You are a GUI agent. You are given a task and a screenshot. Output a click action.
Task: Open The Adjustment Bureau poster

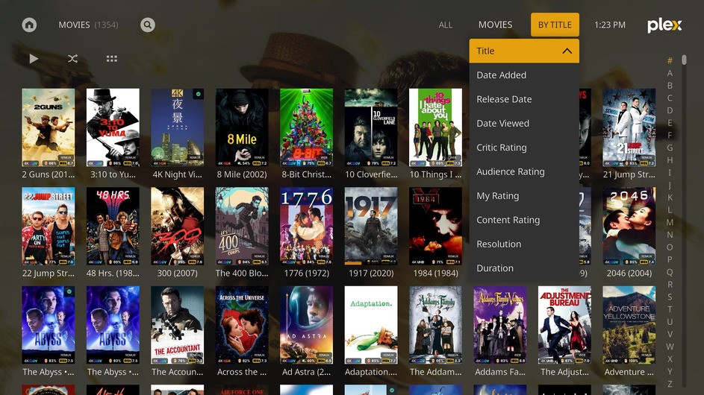click(564, 325)
